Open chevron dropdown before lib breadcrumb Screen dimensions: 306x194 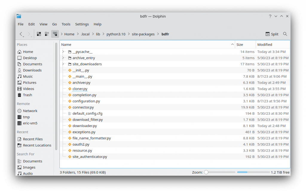(93, 34)
